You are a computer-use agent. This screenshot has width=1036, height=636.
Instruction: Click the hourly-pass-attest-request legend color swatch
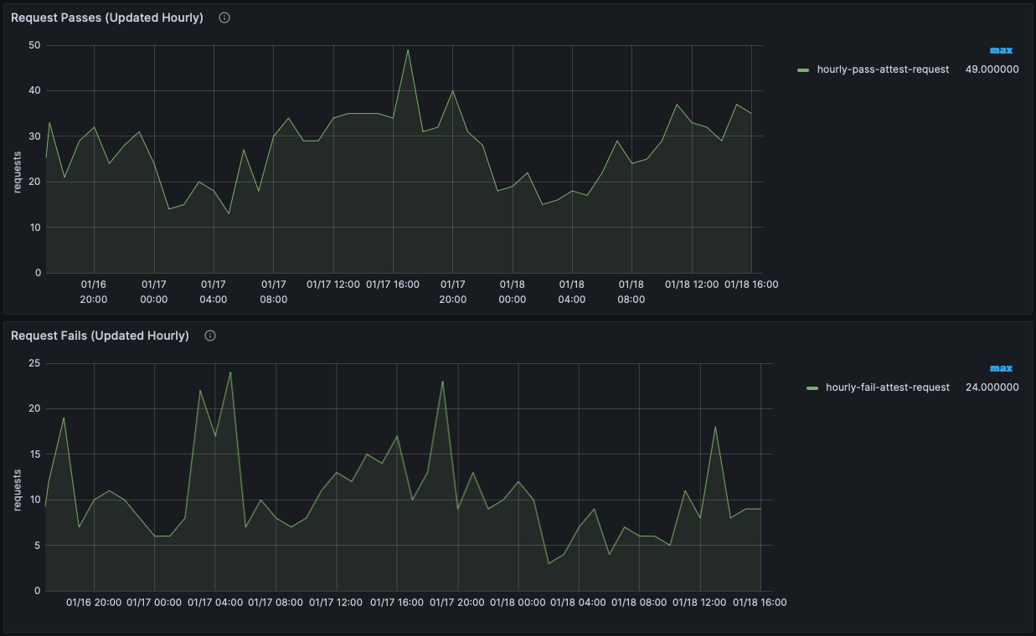803,70
